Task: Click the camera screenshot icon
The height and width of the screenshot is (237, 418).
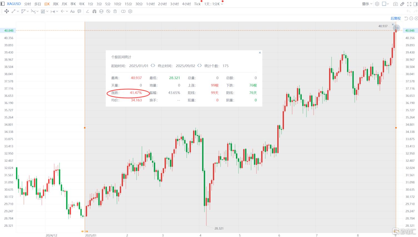Action: pyautogui.click(x=396, y=4)
